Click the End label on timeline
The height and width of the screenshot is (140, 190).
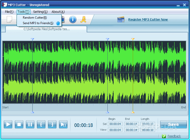183,107
